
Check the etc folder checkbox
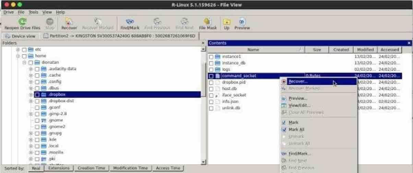click(24, 50)
